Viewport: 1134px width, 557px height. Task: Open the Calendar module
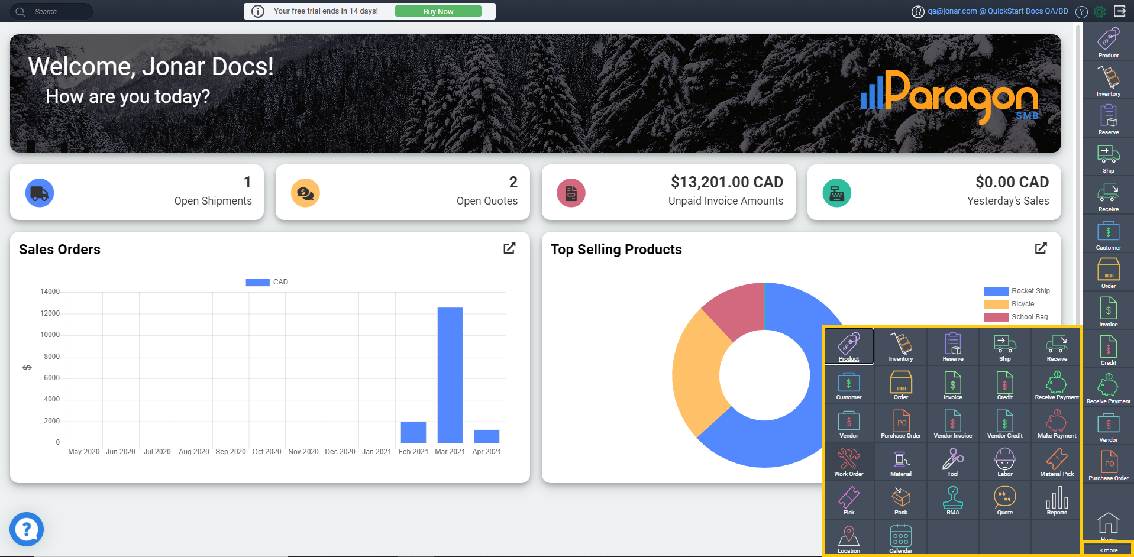[x=901, y=538]
